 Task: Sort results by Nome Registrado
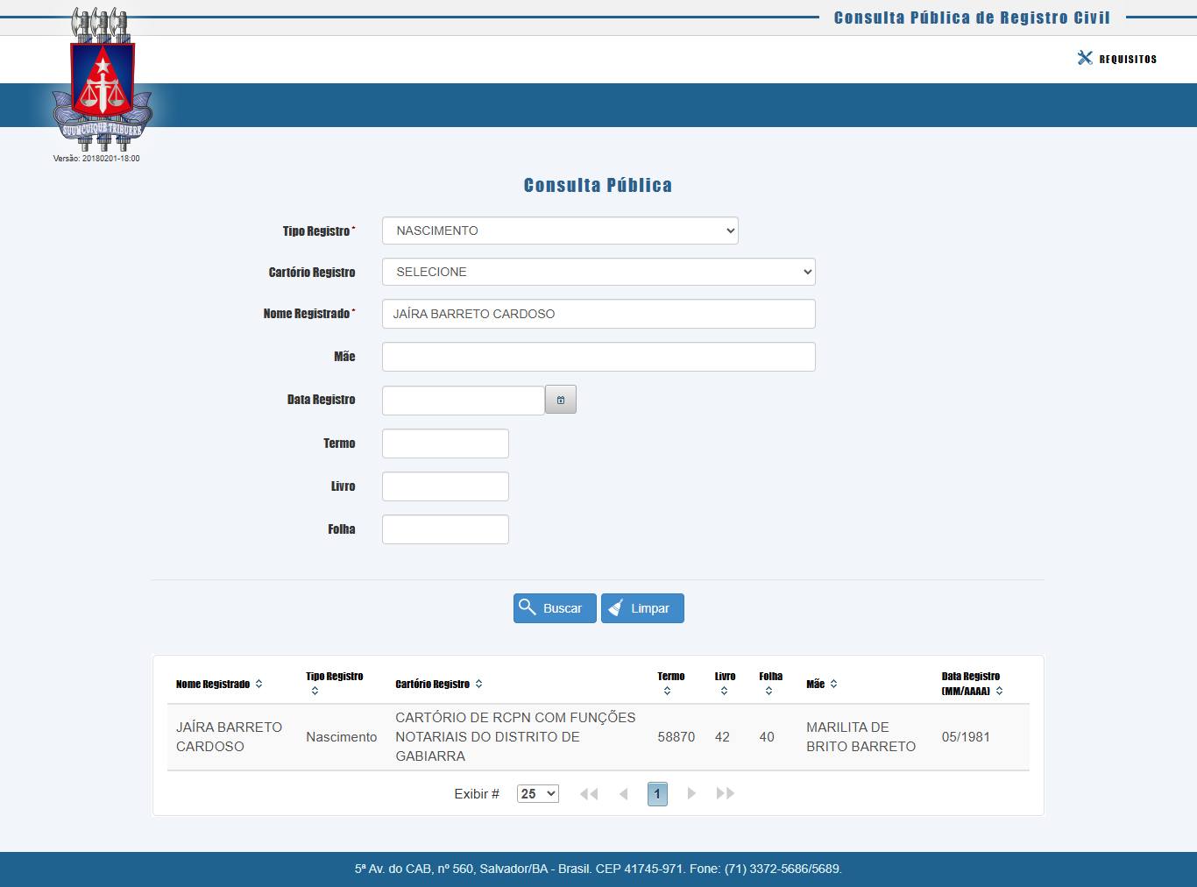[259, 685]
